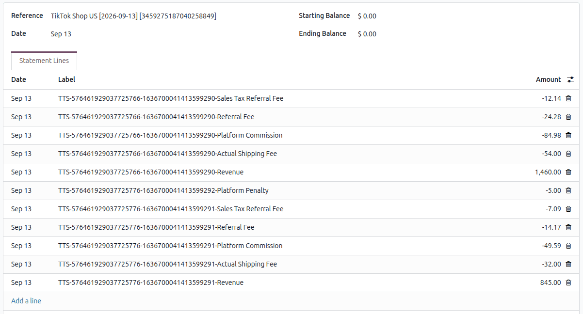Click Sep 13 date in 1,460.00 Revenue row

click(21, 172)
